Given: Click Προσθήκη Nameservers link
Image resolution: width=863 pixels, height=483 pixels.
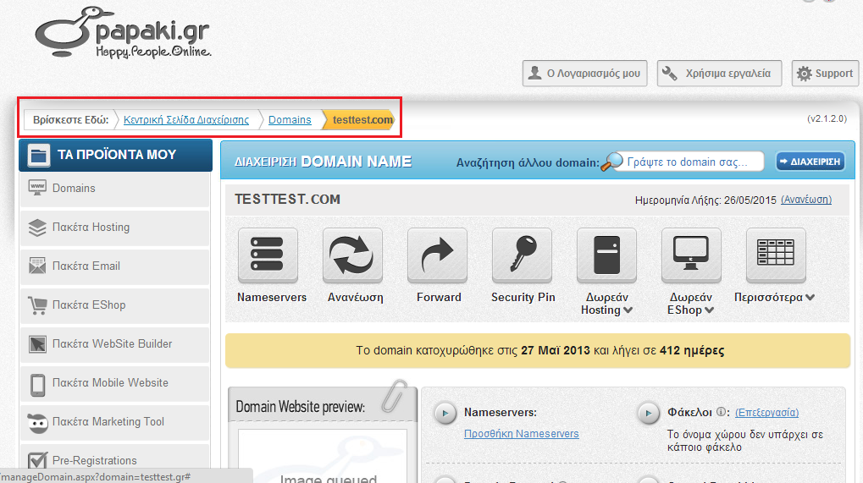Looking at the screenshot, I should coord(521,434).
